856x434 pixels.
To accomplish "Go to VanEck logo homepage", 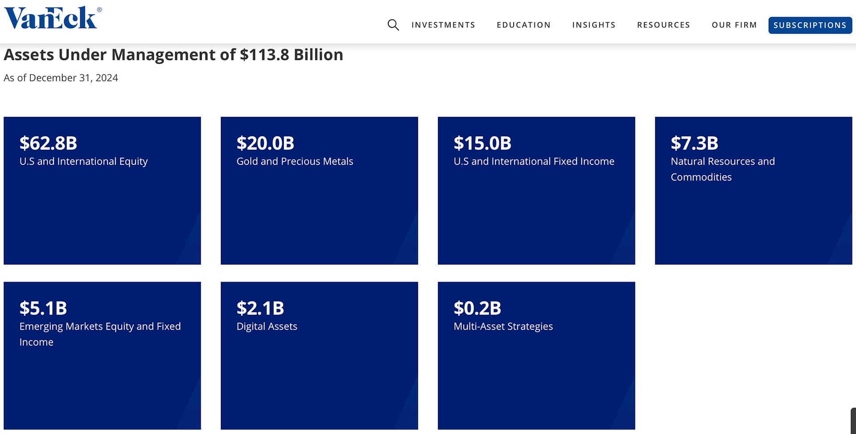I will pos(53,17).
